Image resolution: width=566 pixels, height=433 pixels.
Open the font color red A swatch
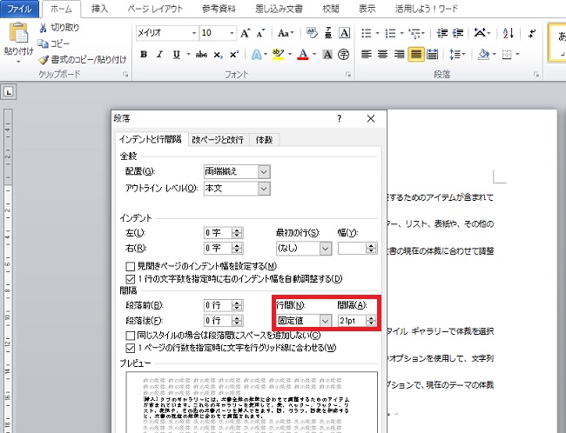(x=302, y=54)
